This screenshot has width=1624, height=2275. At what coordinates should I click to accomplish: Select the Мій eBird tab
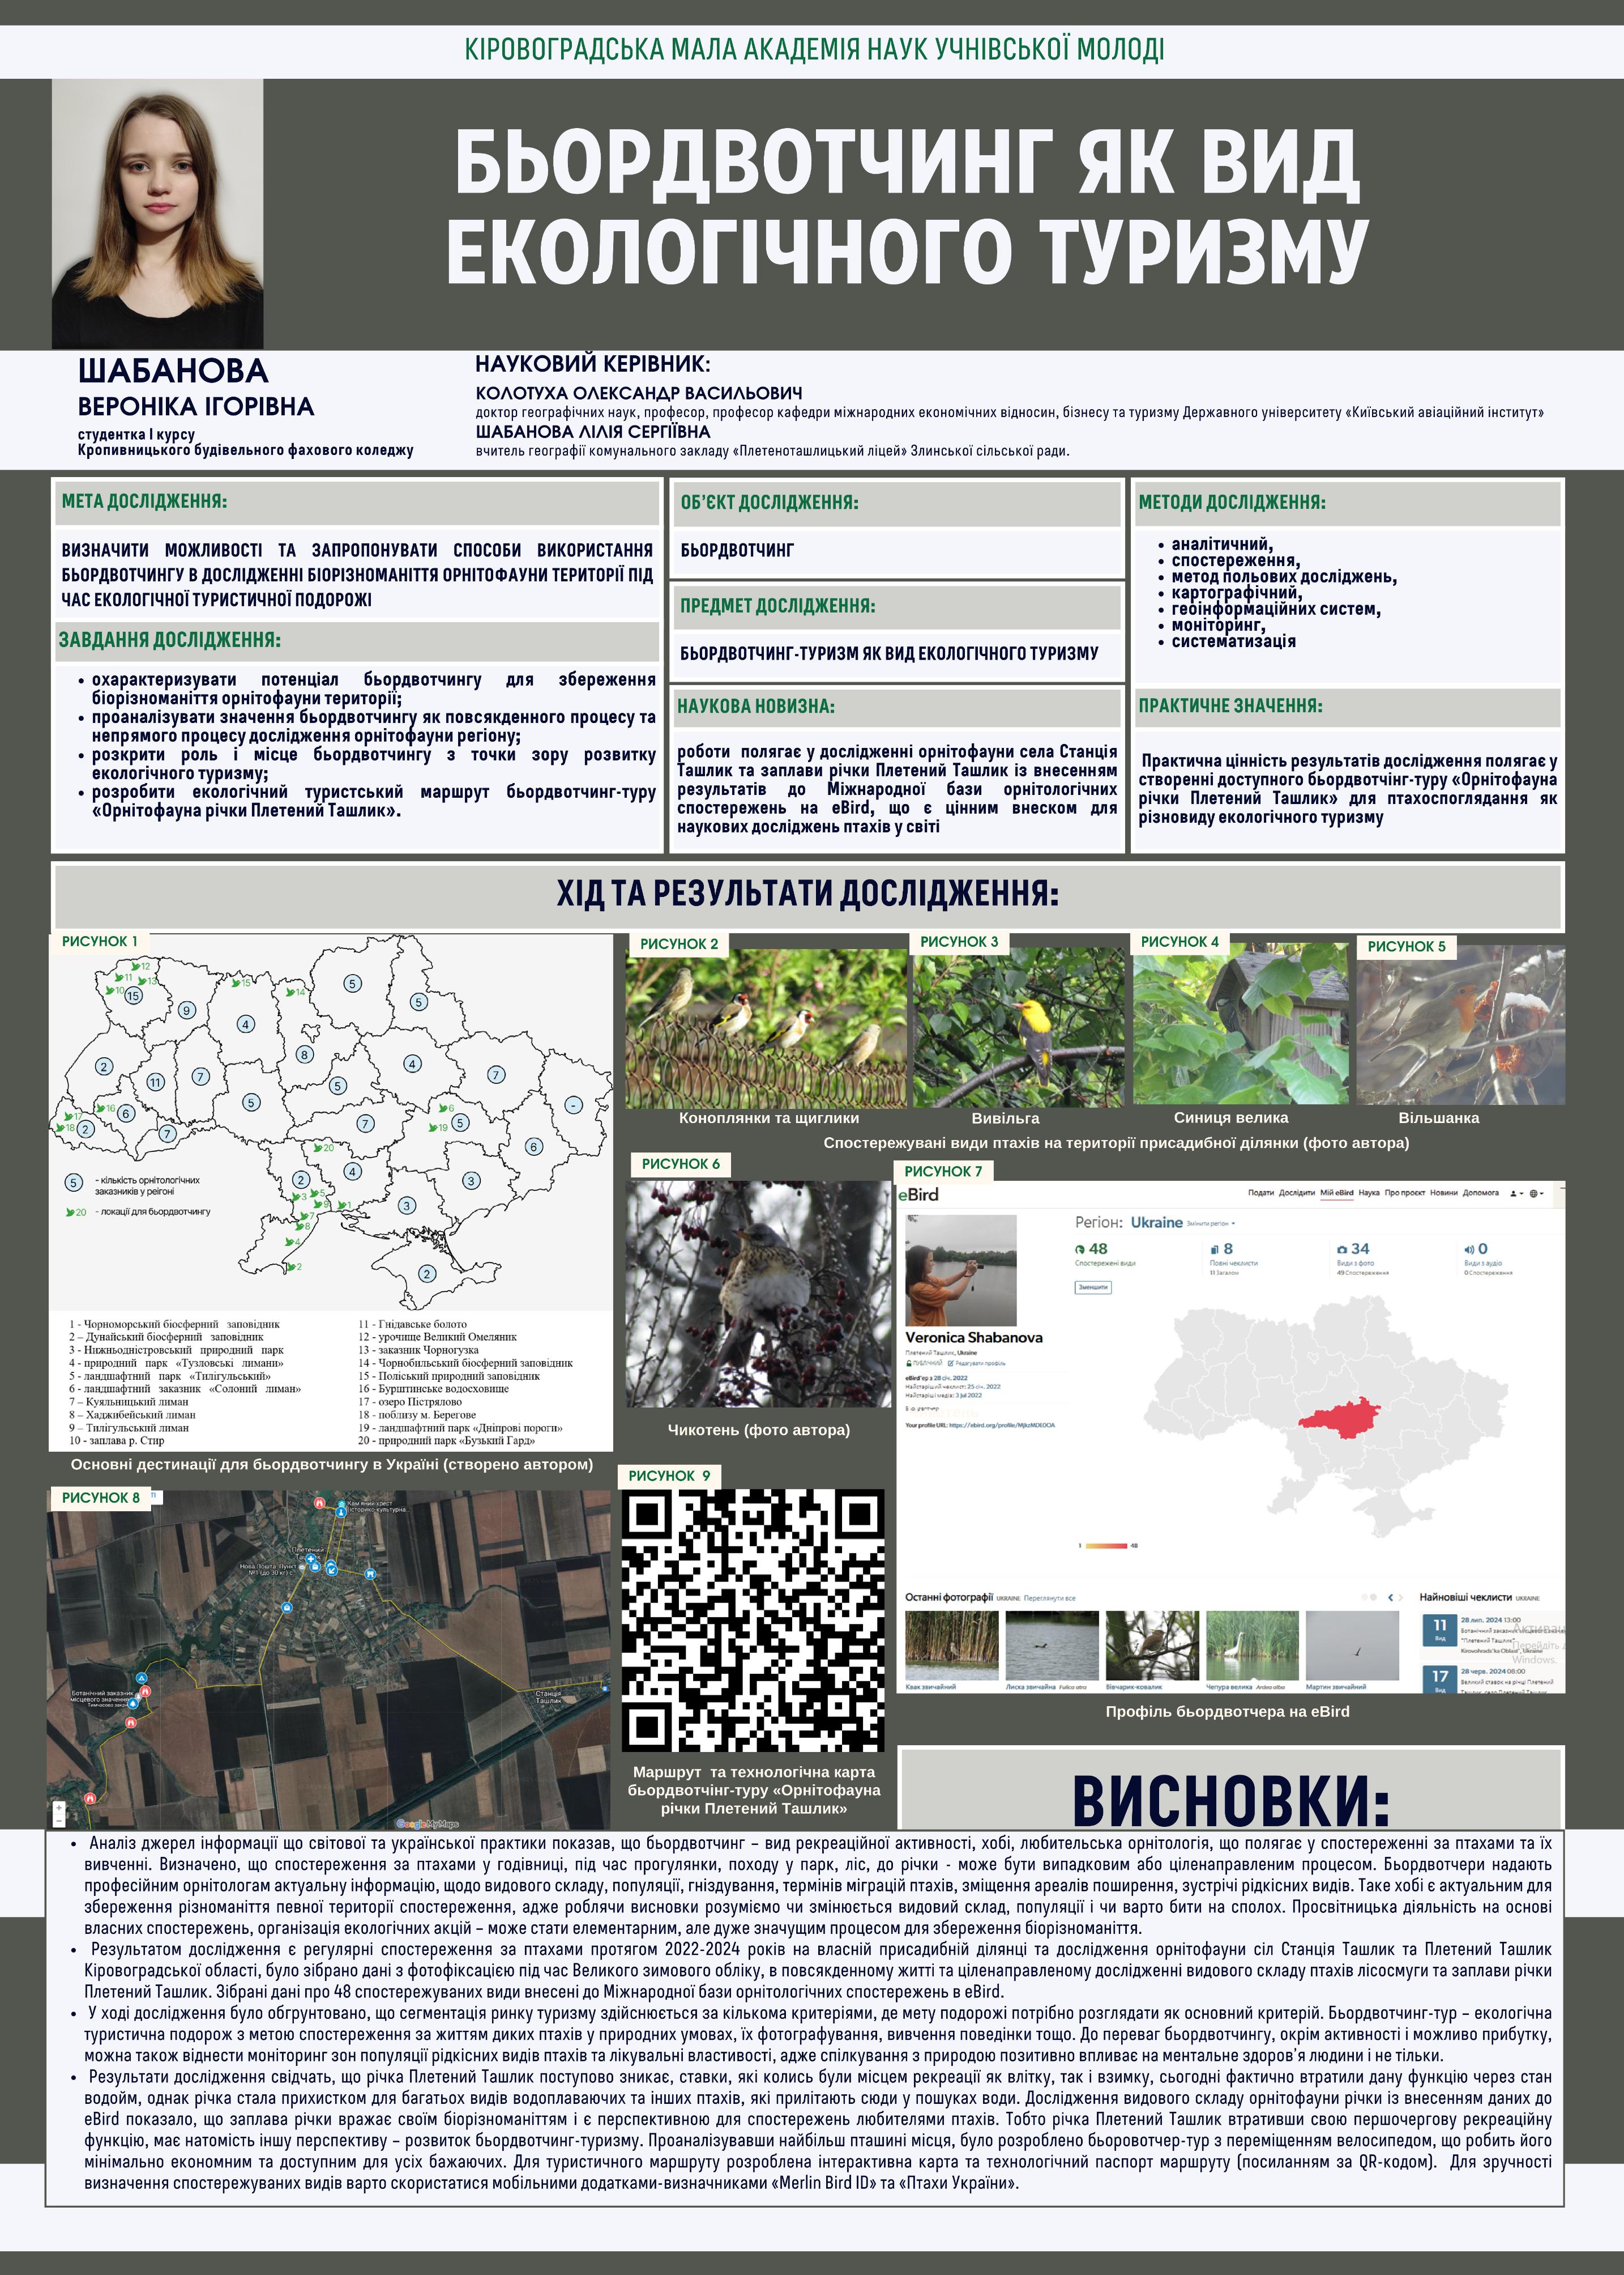tap(1337, 1193)
